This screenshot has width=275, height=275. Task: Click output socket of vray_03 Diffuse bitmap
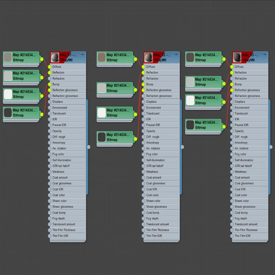[224, 59]
